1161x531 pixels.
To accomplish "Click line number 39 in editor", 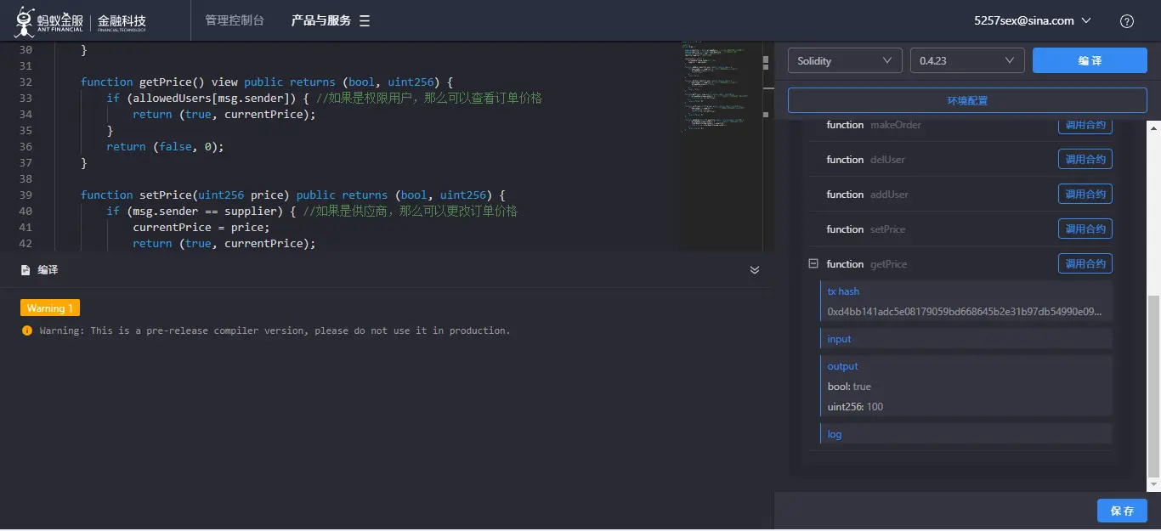I will click(x=25, y=195).
